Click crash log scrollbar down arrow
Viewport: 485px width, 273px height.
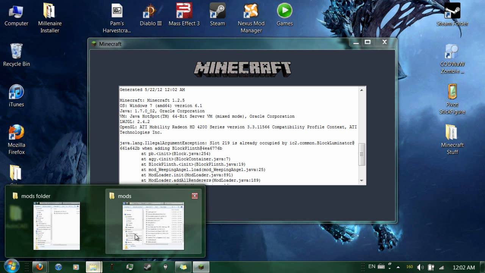click(x=361, y=181)
